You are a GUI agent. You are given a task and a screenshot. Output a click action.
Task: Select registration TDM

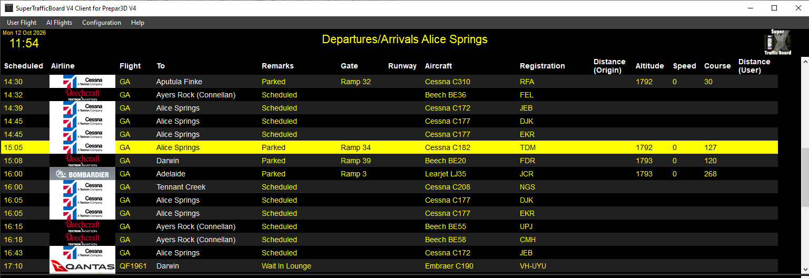(x=527, y=147)
